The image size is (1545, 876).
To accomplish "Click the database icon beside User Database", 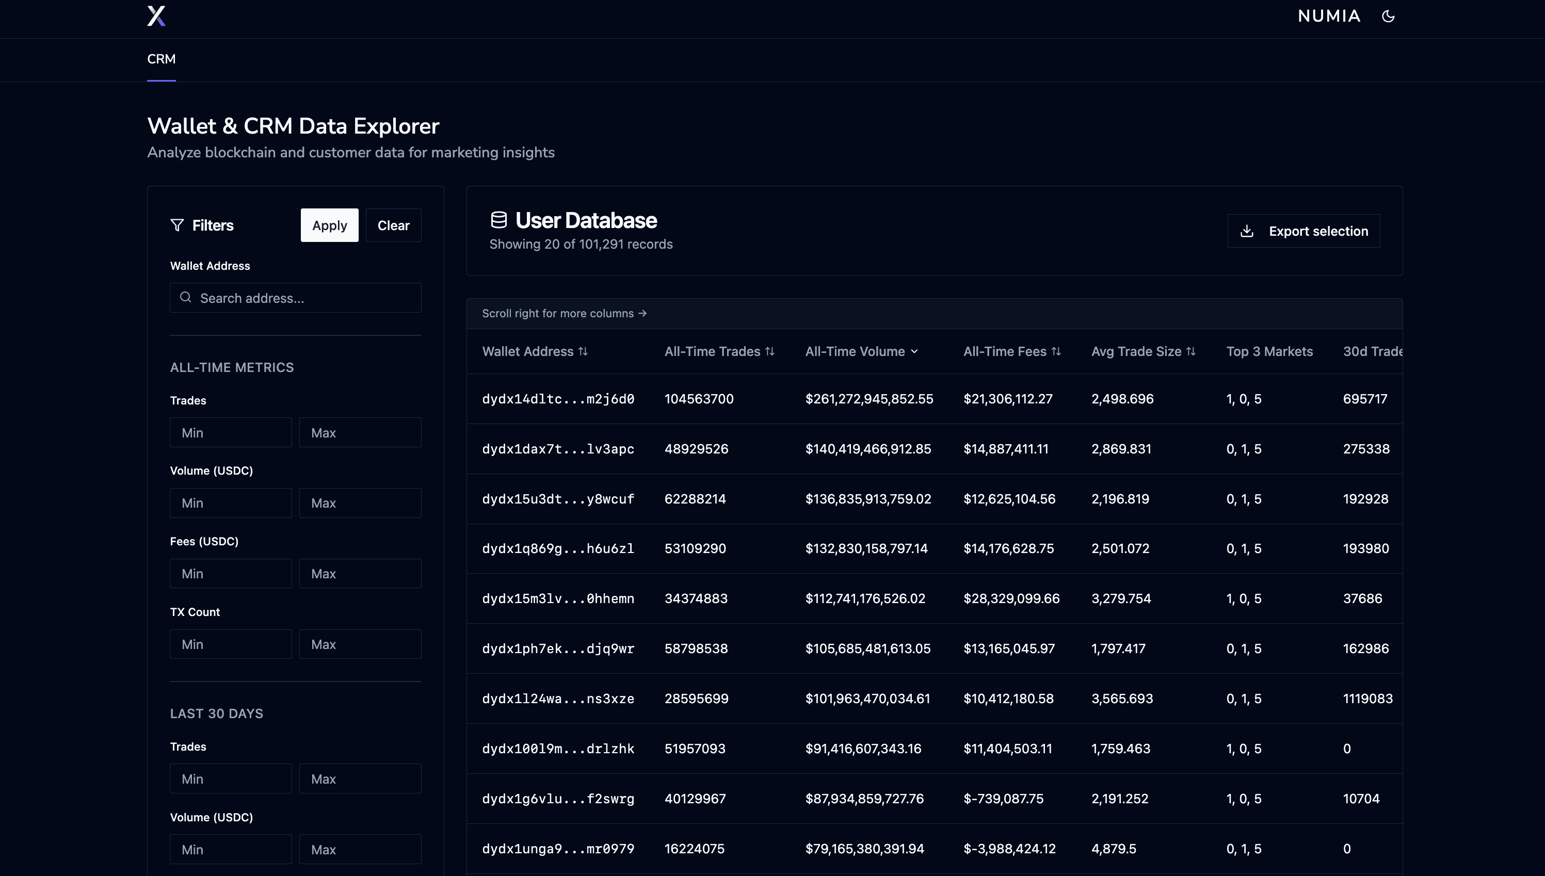I will 499,220.
